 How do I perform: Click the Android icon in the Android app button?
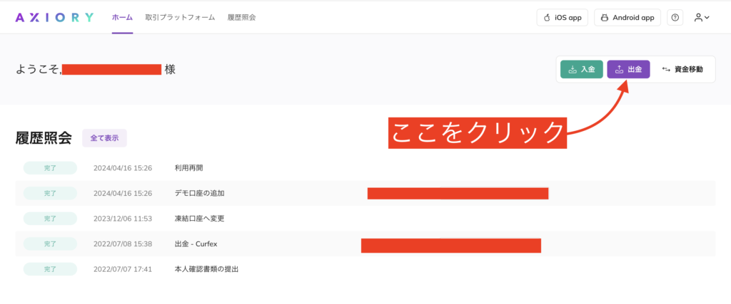[605, 17]
